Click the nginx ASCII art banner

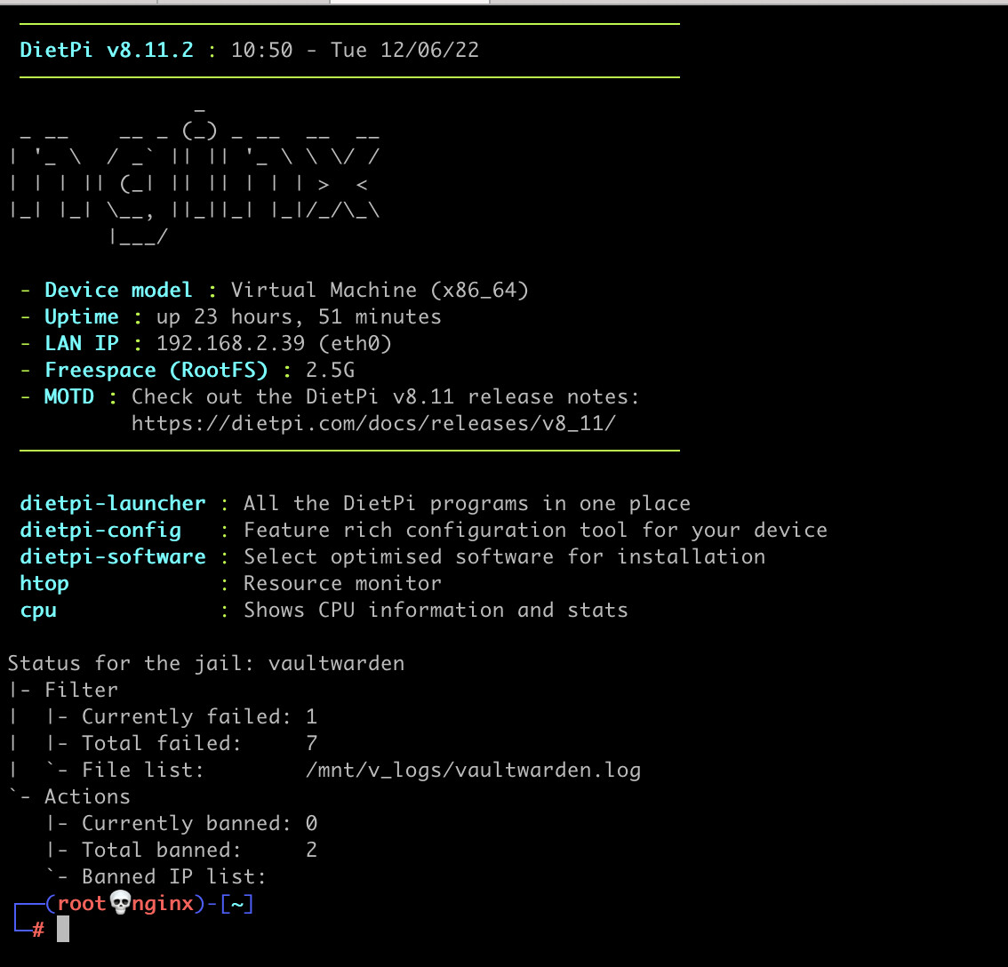pos(195,177)
